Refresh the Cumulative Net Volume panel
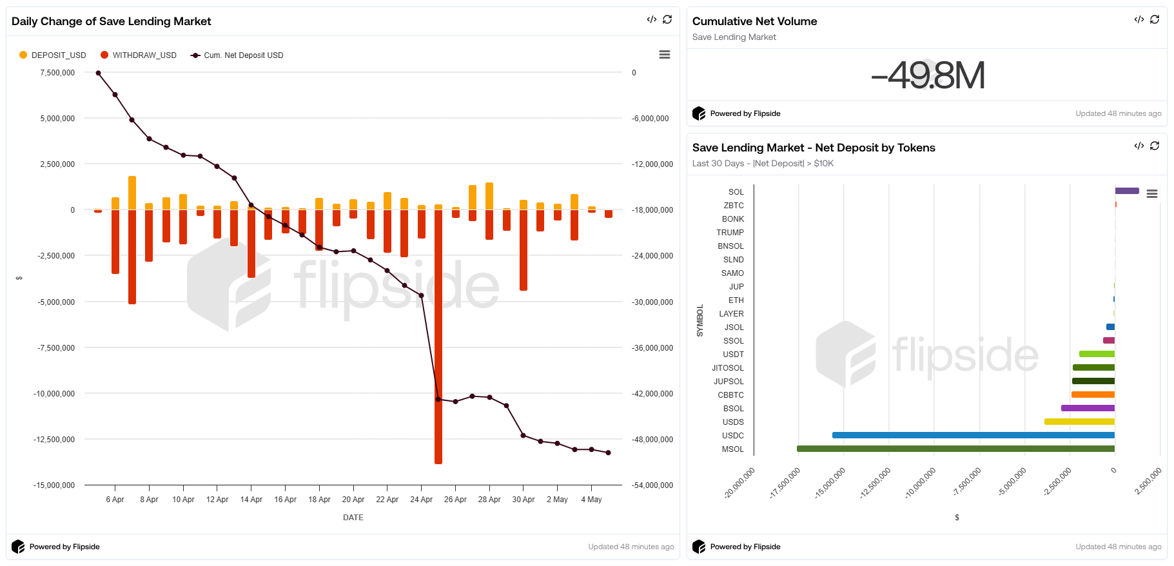Screen dimensions: 1174x566 [1155, 19]
